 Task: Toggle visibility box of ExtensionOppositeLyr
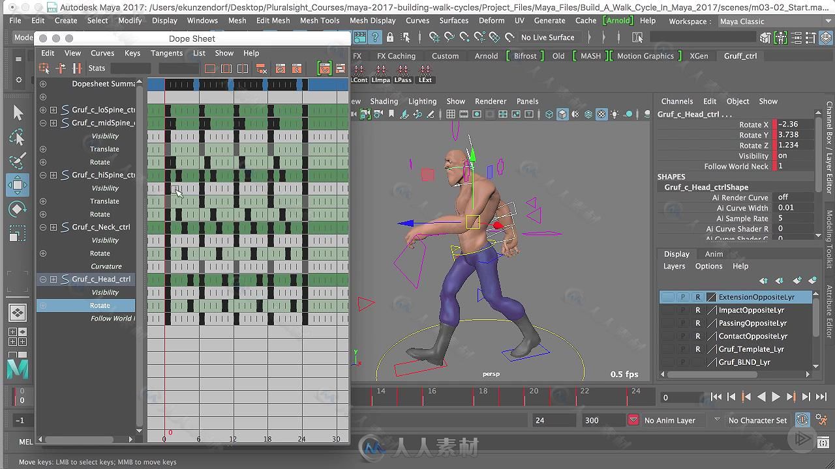pyautogui.click(x=668, y=297)
